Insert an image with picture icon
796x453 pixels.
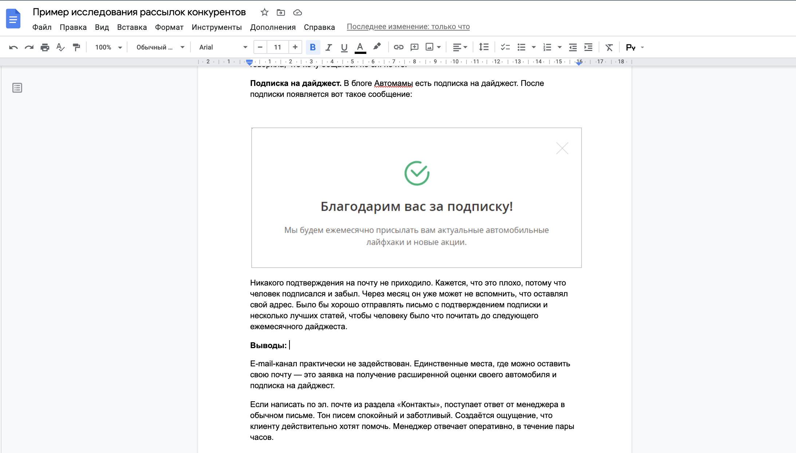[430, 47]
